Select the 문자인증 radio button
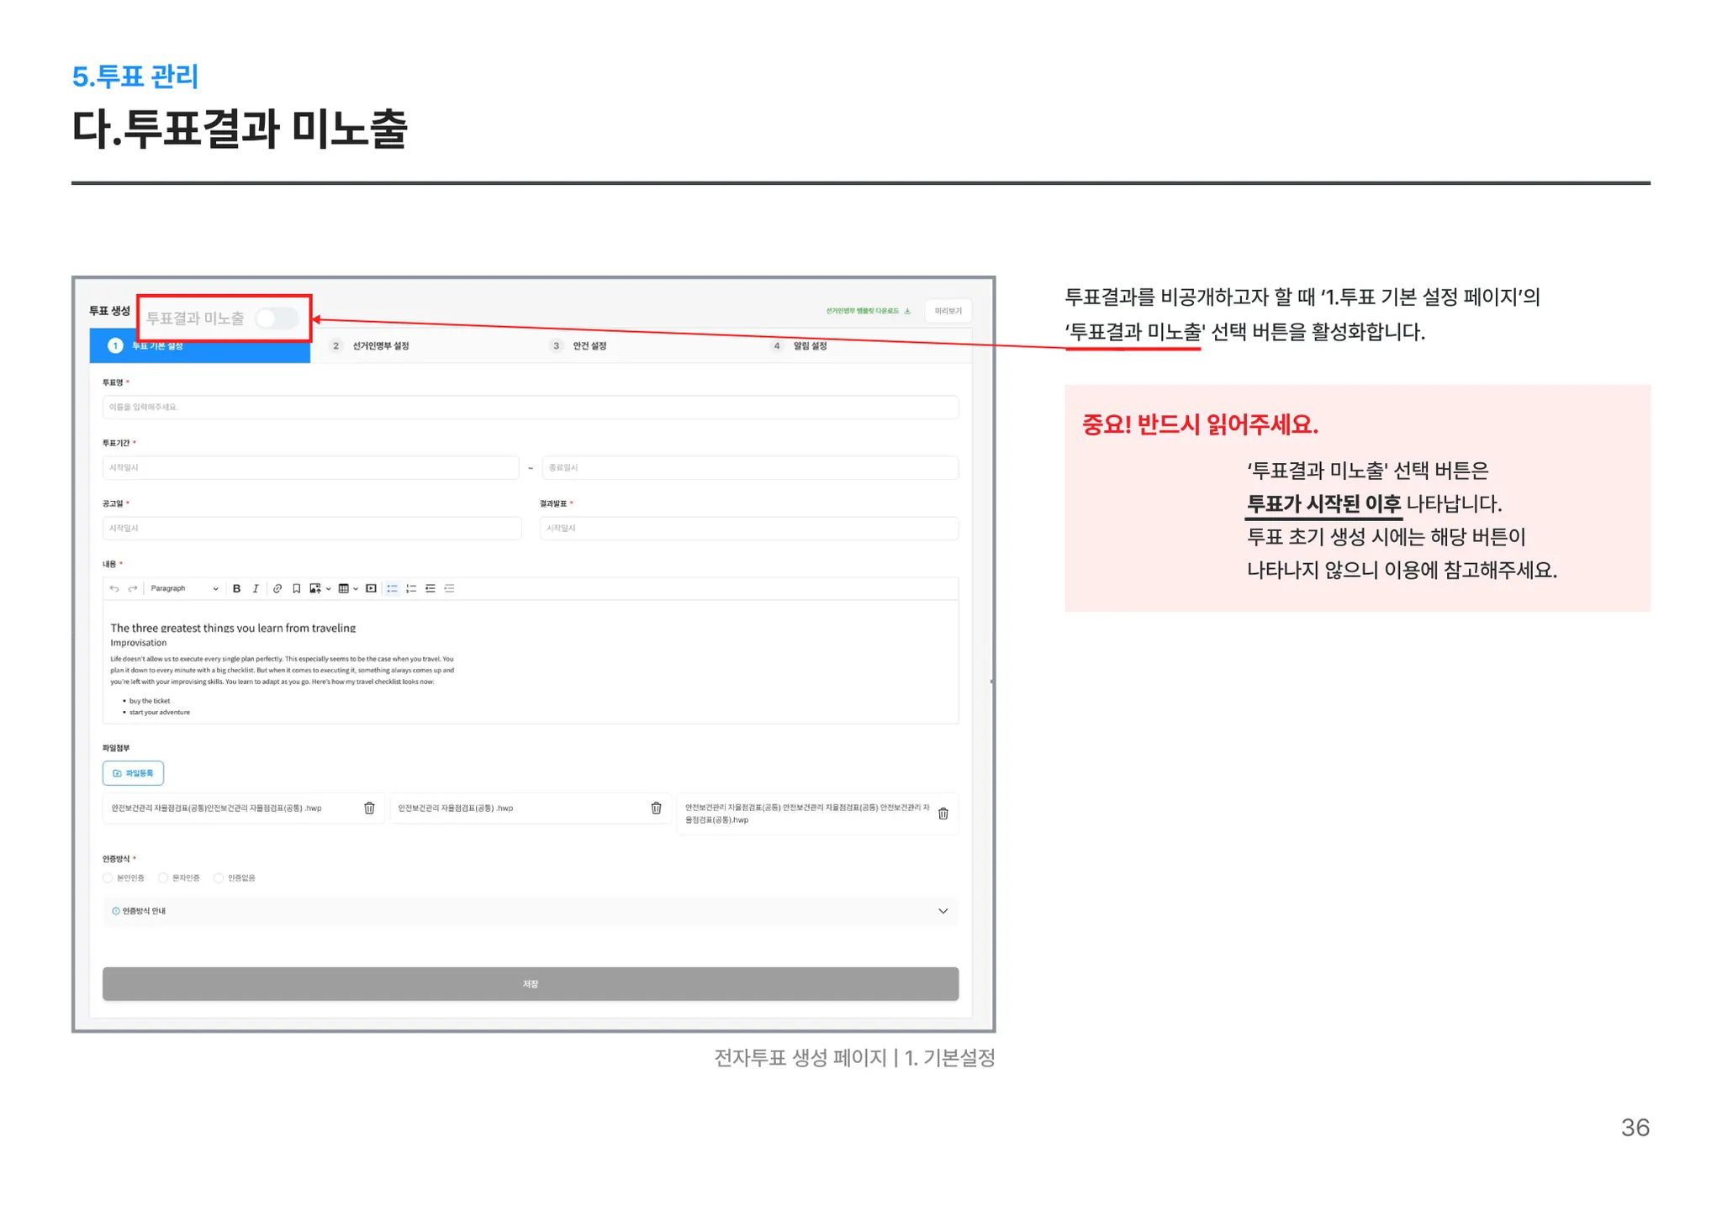The height and width of the screenshot is (1216, 1722). pyautogui.click(x=164, y=878)
